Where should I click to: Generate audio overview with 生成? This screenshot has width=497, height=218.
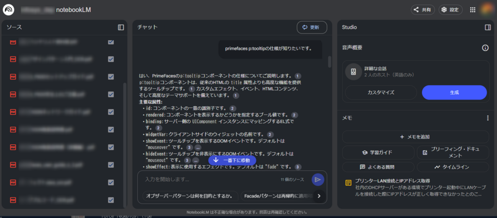pyautogui.click(x=454, y=92)
